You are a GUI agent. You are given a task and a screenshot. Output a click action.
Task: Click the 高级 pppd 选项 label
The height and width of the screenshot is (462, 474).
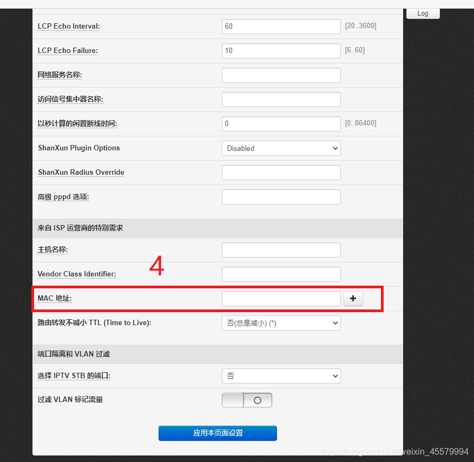click(x=63, y=197)
